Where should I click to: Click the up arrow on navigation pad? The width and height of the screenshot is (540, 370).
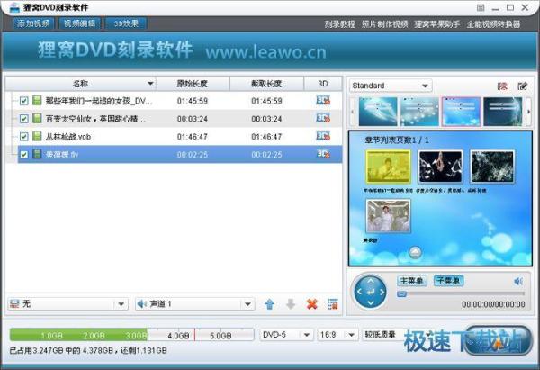pos(370,281)
